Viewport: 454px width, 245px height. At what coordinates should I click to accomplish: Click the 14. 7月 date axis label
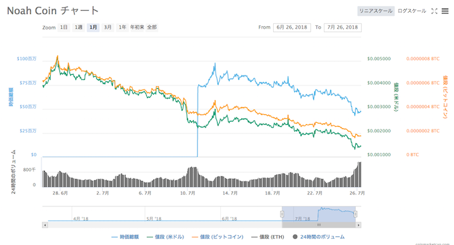coord(230,193)
